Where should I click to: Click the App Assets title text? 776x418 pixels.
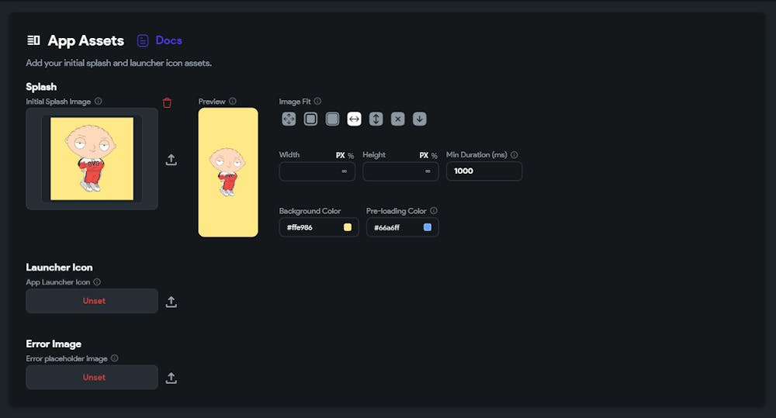[85, 40]
